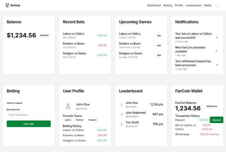The image size is (226, 152).
Task: Open the Wallet nav item
Action: pos(208,5)
